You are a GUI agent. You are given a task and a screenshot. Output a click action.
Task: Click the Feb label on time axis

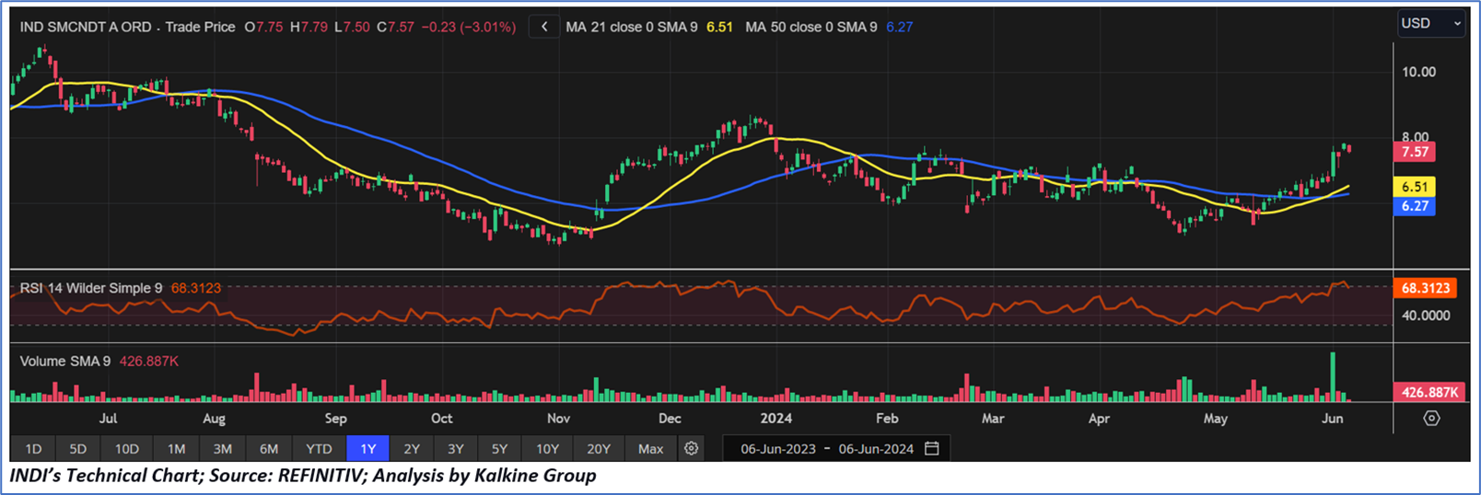click(887, 418)
